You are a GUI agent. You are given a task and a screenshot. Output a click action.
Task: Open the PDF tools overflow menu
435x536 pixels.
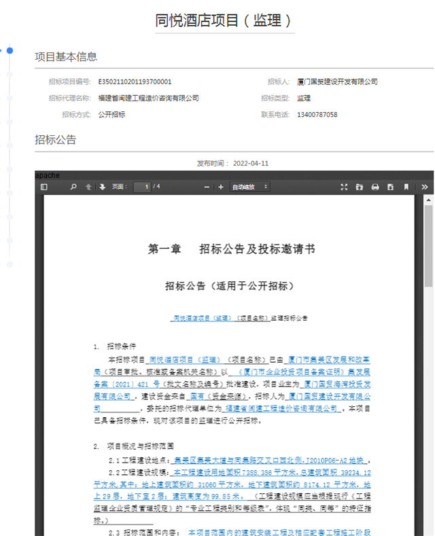coord(424,187)
